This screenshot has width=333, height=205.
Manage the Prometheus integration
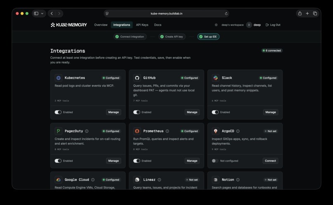(192, 161)
